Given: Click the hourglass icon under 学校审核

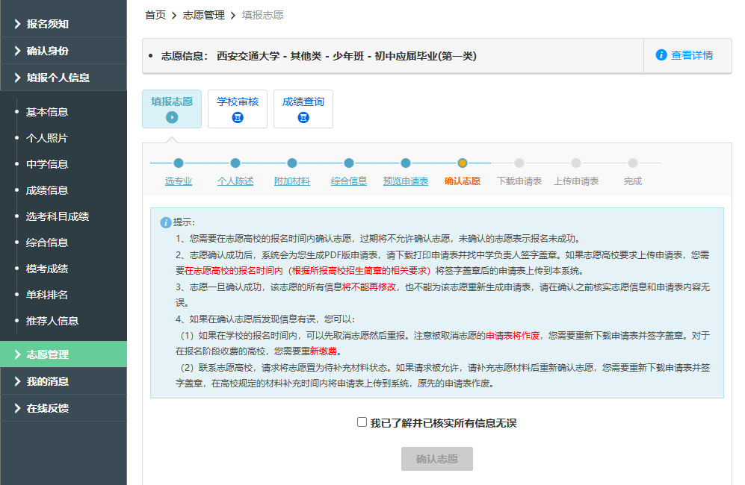Looking at the screenshot, I should (x=238, y=117).
